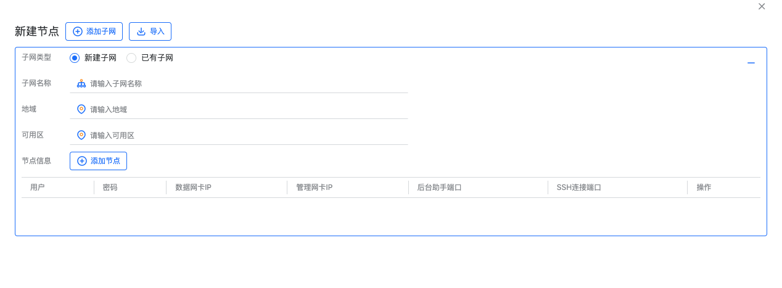Click the plus icon in 添加节点 button
This screenshot has height=288, width=782.
point(82,161)
